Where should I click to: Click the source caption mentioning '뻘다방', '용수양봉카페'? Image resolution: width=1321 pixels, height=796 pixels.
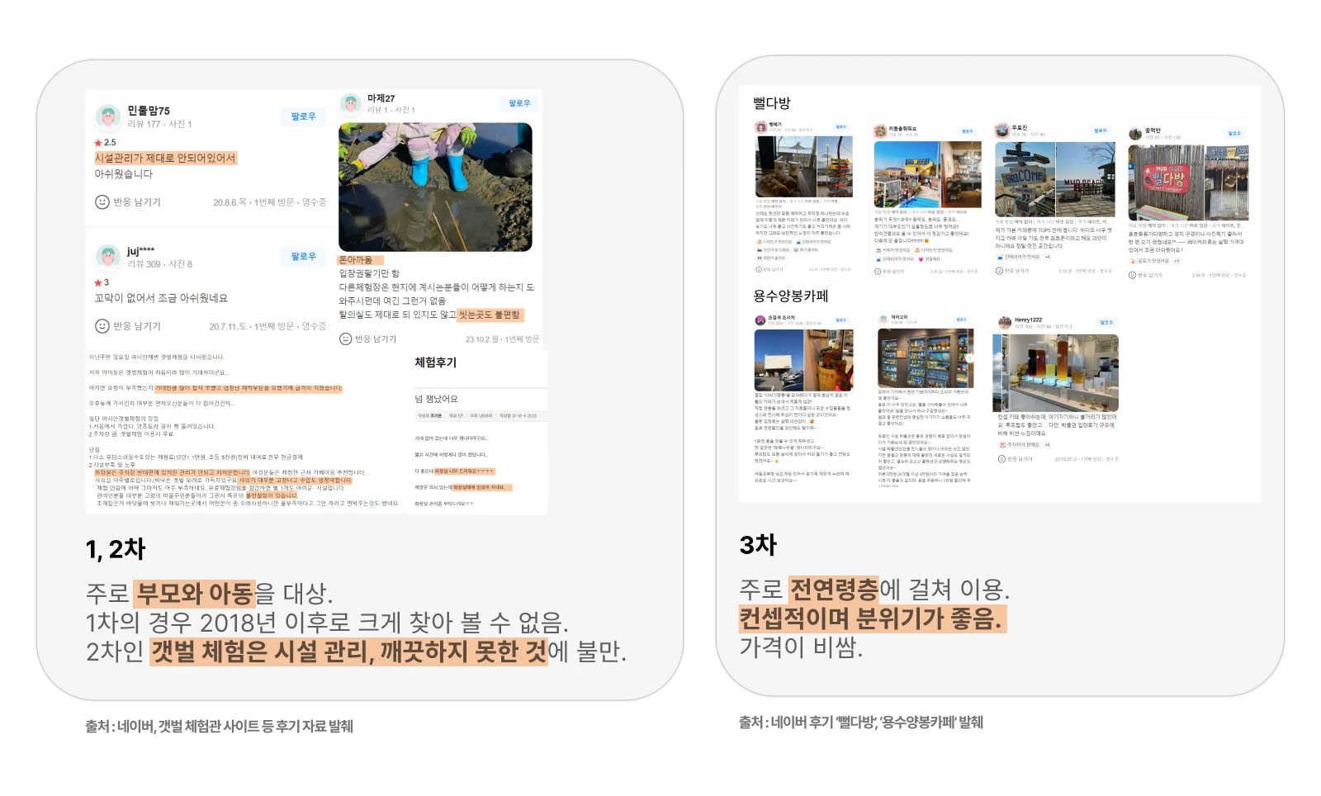pyautogui.click(x=861, y=723)
